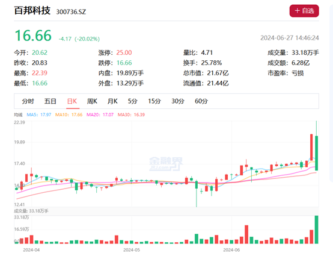The image size is (333, 256).
Task: Switch to 15分 chart tab
Action: click(154, 101)
